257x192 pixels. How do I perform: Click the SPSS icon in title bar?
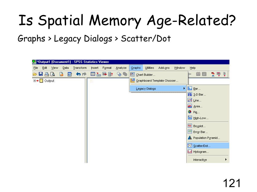34,62
